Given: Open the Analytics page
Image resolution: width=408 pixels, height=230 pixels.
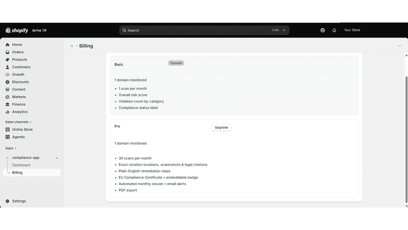Looking at the screenshot, I should coord(20,112).
